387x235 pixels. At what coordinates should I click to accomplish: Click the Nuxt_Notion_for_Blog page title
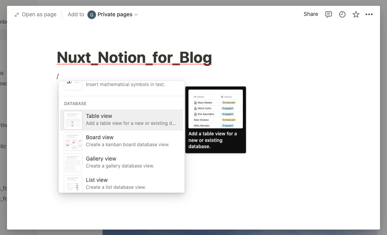pyautogui.click(x=134, y=58)
